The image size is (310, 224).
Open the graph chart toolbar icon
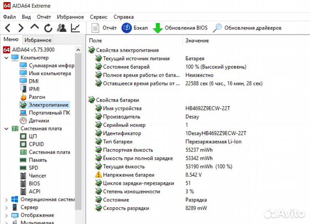point(75,28)
